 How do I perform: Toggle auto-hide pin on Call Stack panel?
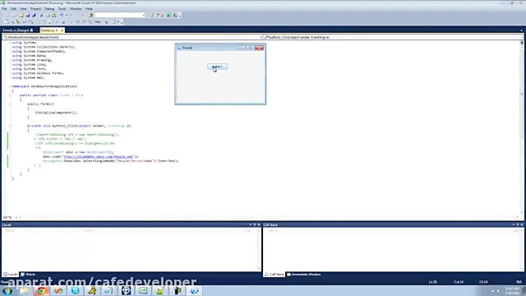(x=518, y=225)
